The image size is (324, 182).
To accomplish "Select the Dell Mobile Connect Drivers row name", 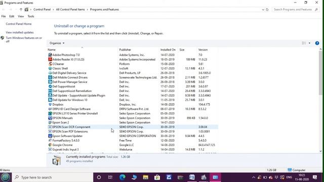I will (x=70, y=77).
